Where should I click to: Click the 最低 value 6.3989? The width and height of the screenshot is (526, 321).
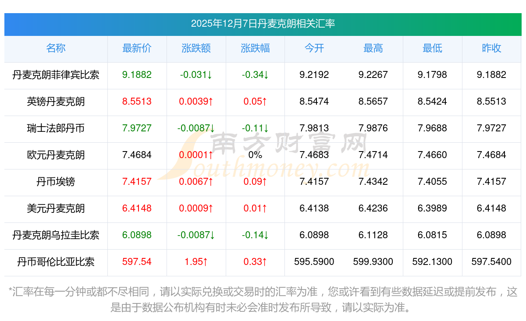tap(432, 208)
